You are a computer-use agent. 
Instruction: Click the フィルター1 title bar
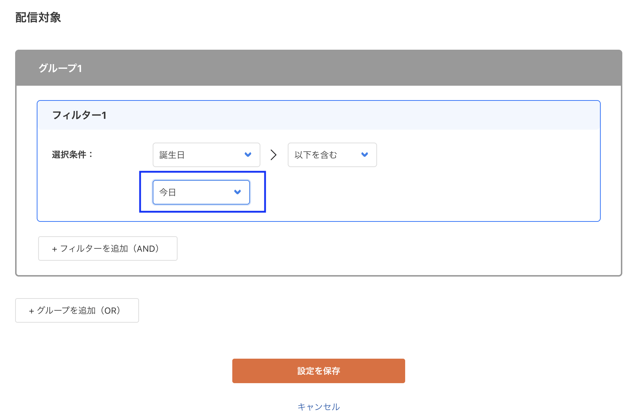pos(318,115)
